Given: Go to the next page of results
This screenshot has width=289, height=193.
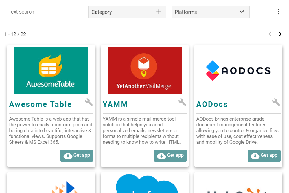Looking at the screenshot, I should pos(280,34).
